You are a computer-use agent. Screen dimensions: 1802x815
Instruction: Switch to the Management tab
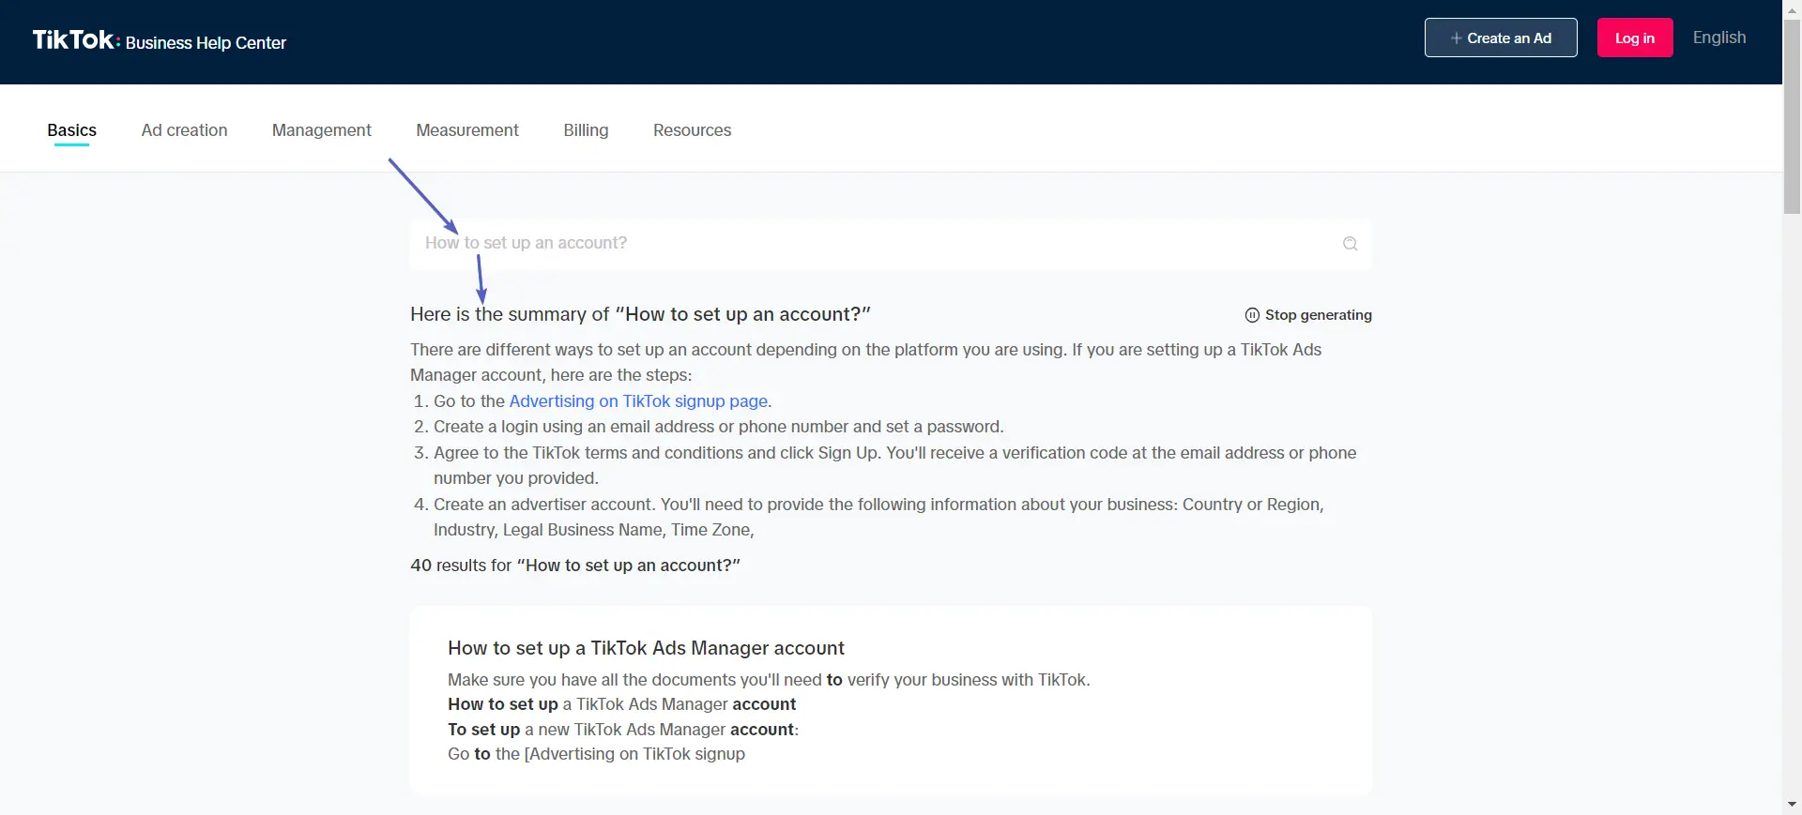[322, 130]
